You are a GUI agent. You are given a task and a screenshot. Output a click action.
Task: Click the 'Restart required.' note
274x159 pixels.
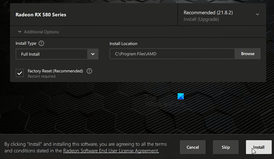tap(42, 76)
